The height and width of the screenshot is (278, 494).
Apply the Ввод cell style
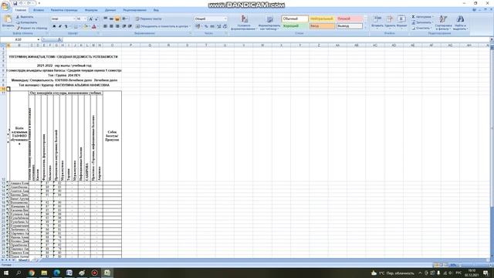click(322, 26)
